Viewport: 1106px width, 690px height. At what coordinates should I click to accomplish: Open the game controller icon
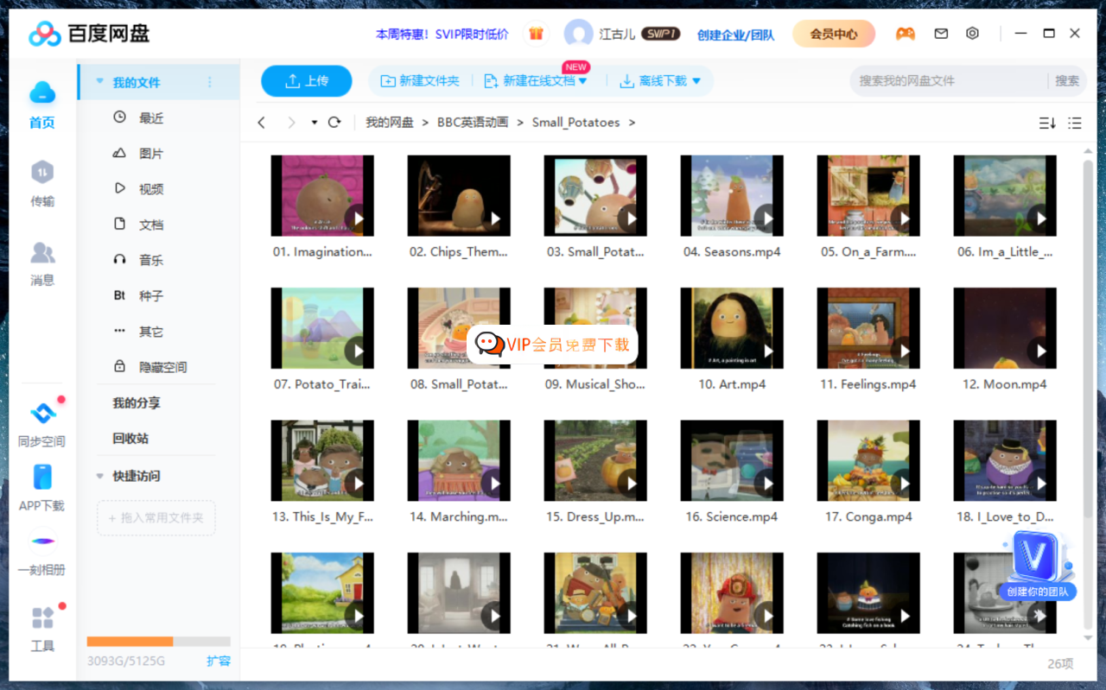(905, 34)
